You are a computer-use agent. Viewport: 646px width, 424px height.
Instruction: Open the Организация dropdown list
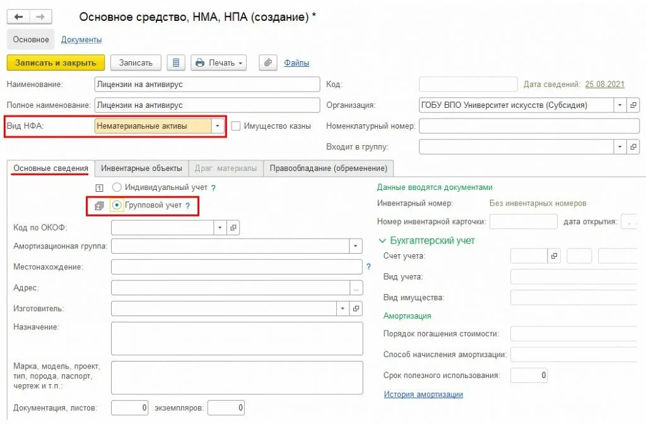[x=620, y=105]
